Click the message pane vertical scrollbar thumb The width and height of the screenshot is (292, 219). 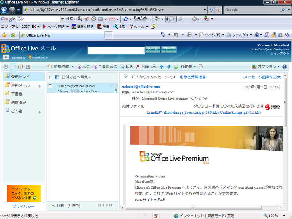point(285,103)
